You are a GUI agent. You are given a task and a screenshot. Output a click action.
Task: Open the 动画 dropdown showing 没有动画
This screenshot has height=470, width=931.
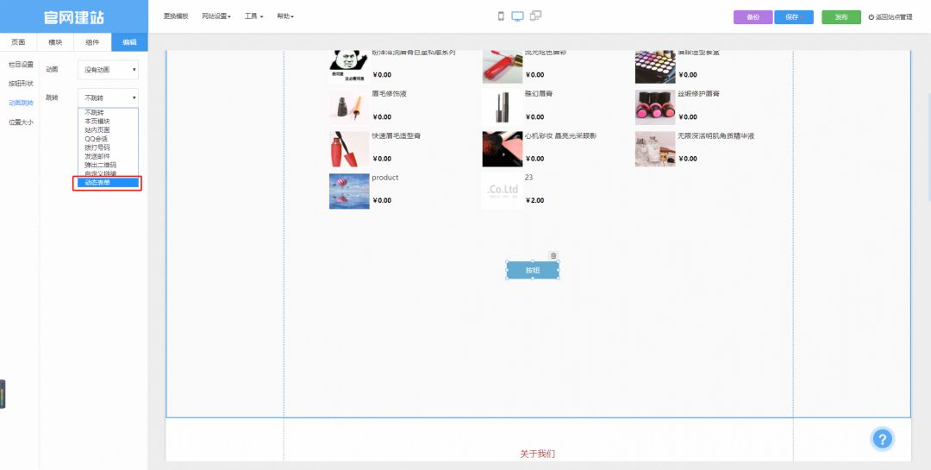(108, 69)
